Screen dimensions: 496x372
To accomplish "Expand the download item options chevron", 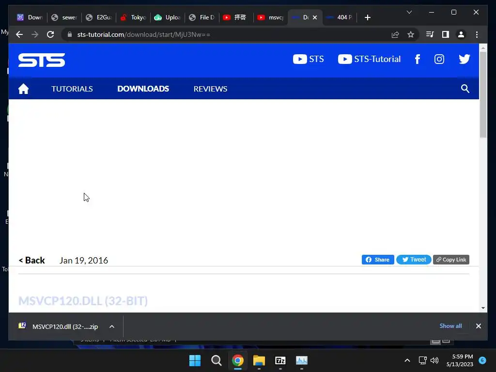I will [112, 326].
